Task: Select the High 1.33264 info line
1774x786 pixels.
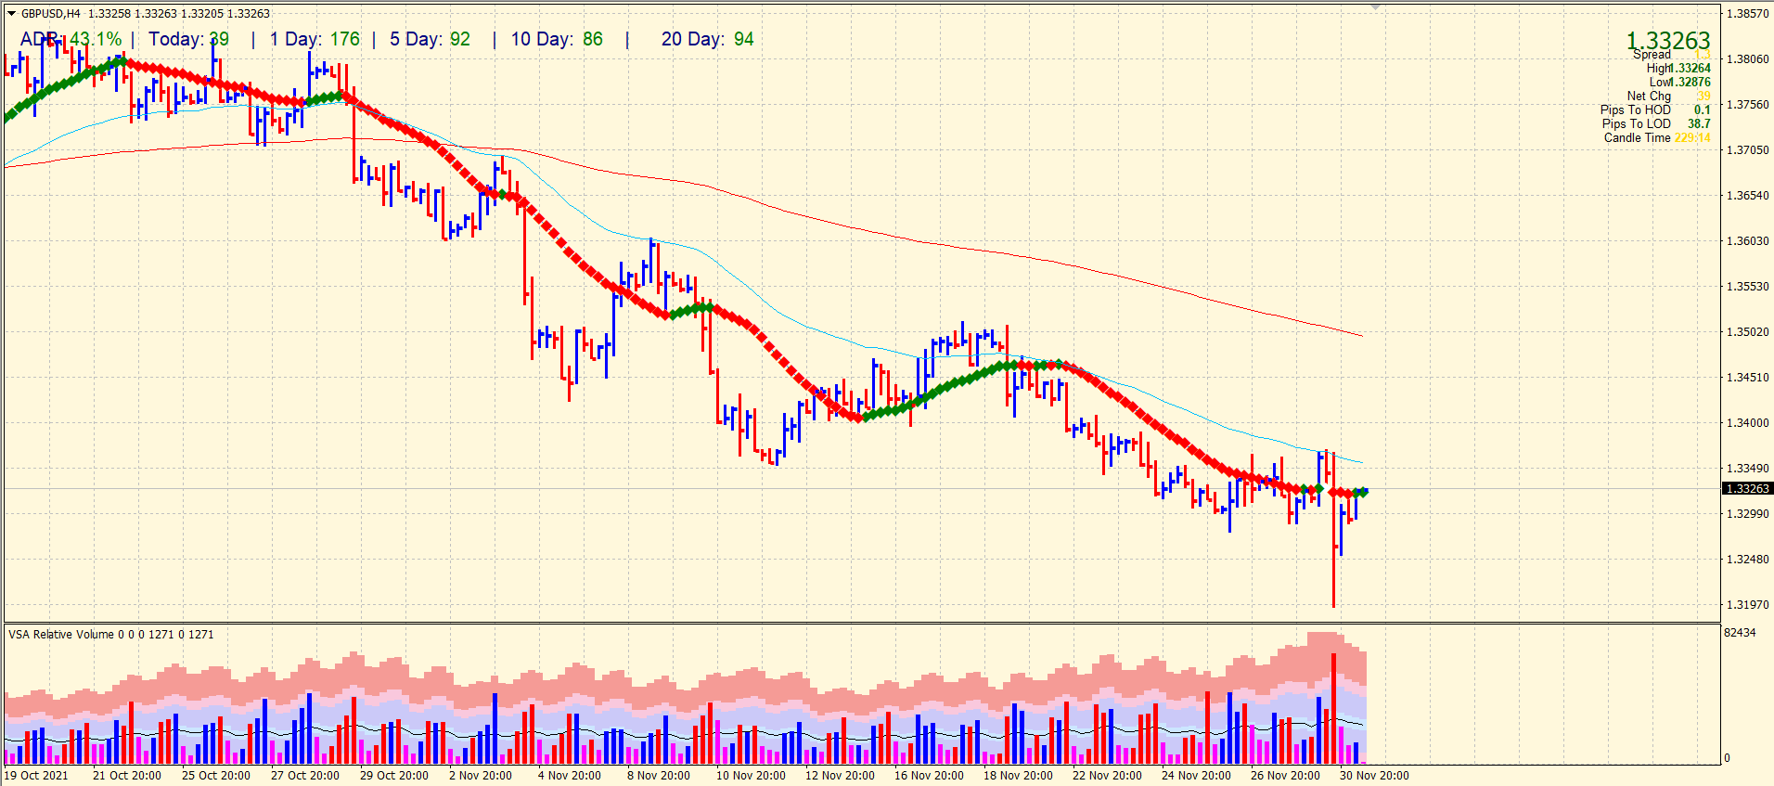Action: (x=1678, y=68)
